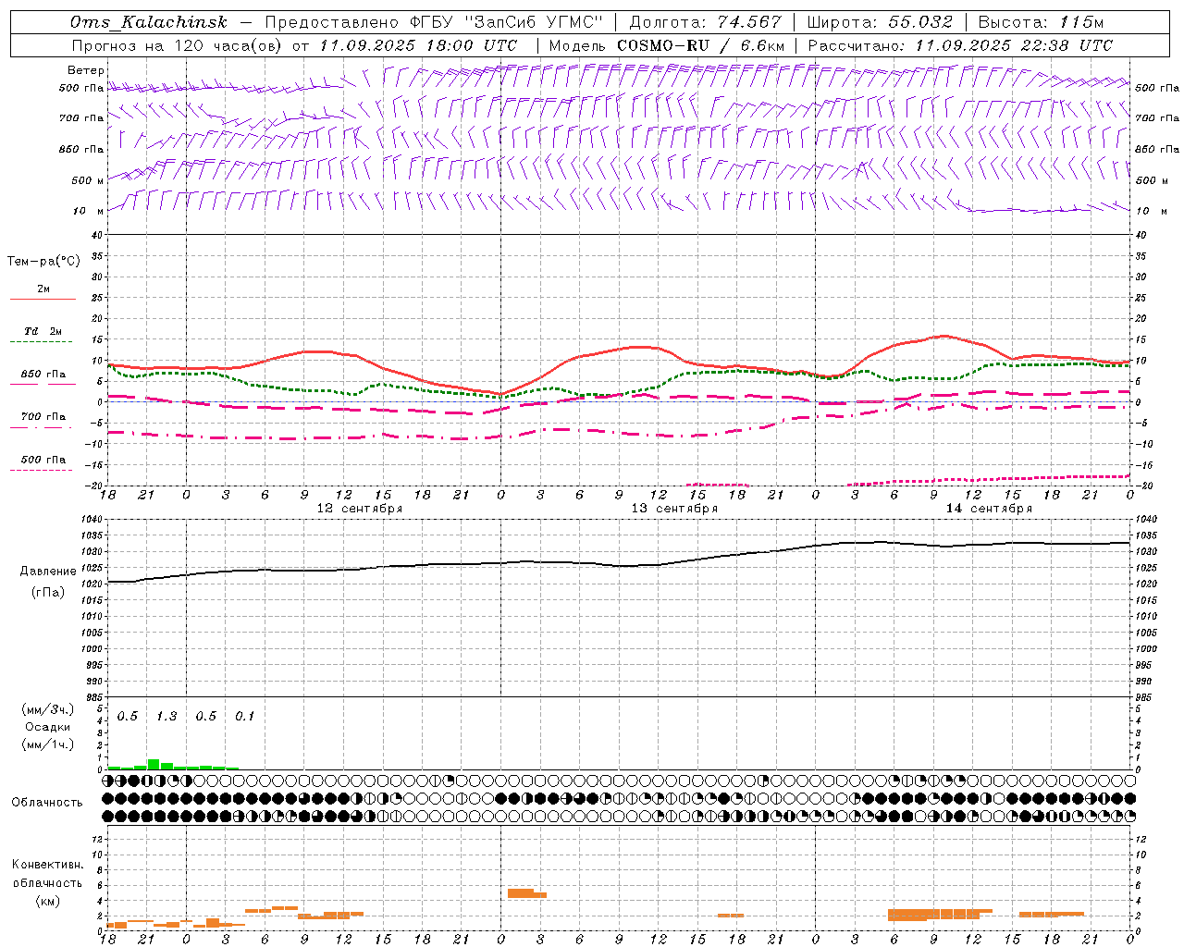
Task: Click the "Облачность" cloud cover label
Action: pyautogui.click(x=47, y=803)
